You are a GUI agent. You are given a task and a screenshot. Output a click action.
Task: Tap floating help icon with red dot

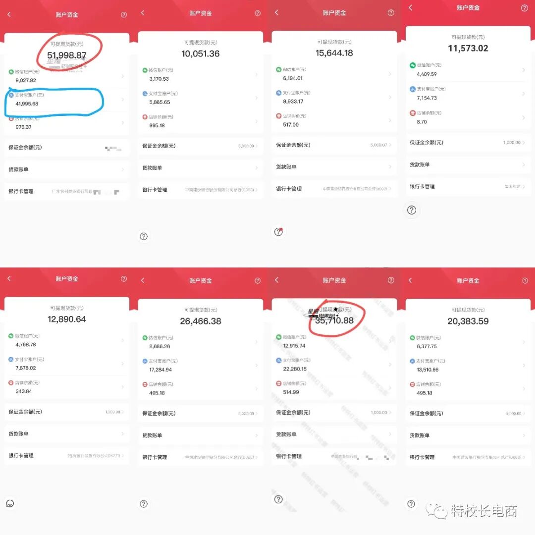(x=278, y=232)
